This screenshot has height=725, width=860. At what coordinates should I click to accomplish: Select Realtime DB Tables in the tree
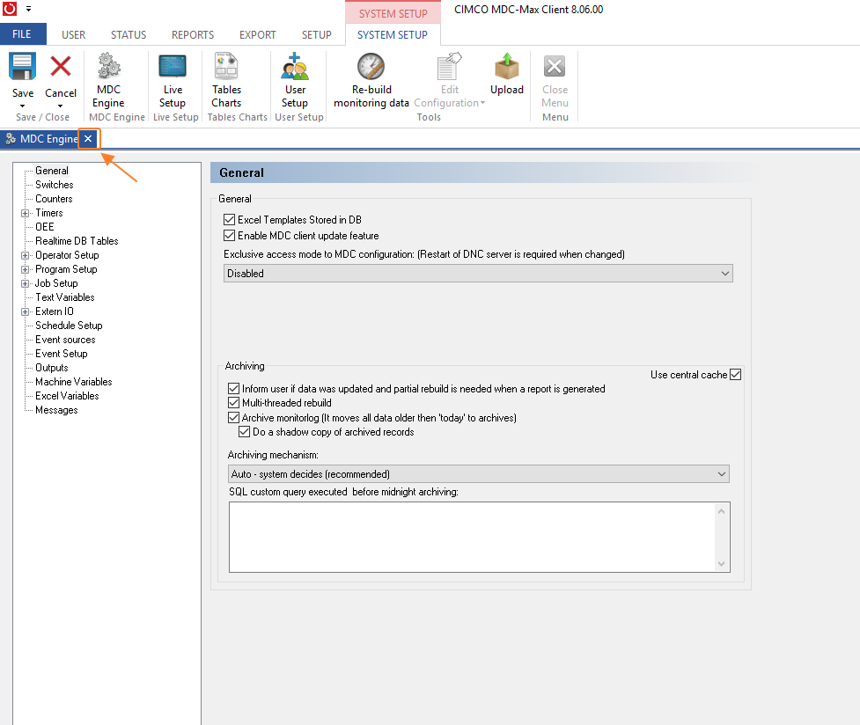coord(77,241)
